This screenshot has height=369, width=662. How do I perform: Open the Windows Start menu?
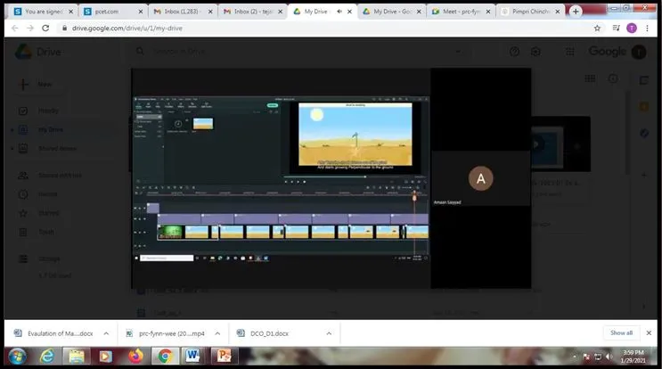[17, 357]
